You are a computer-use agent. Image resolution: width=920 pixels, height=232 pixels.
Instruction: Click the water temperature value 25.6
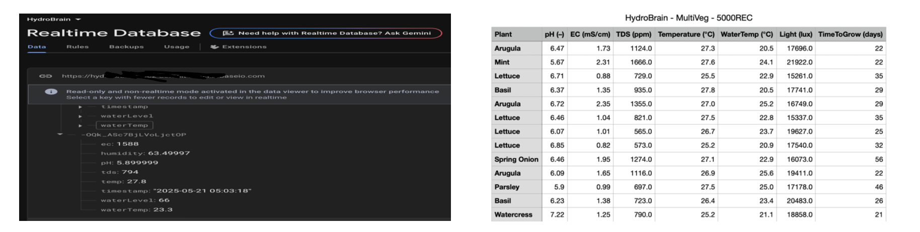point(766,173)
